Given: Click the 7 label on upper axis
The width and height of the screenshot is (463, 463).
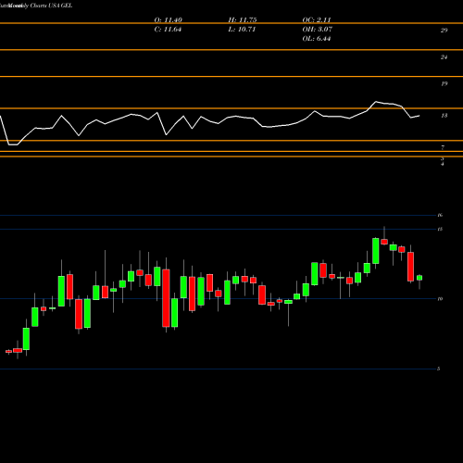Looking at the screenshot, I should [443, 147].
